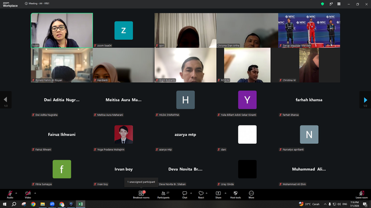Select farhah khansa name tile
The image size is (371, 208).
[309, 100]
